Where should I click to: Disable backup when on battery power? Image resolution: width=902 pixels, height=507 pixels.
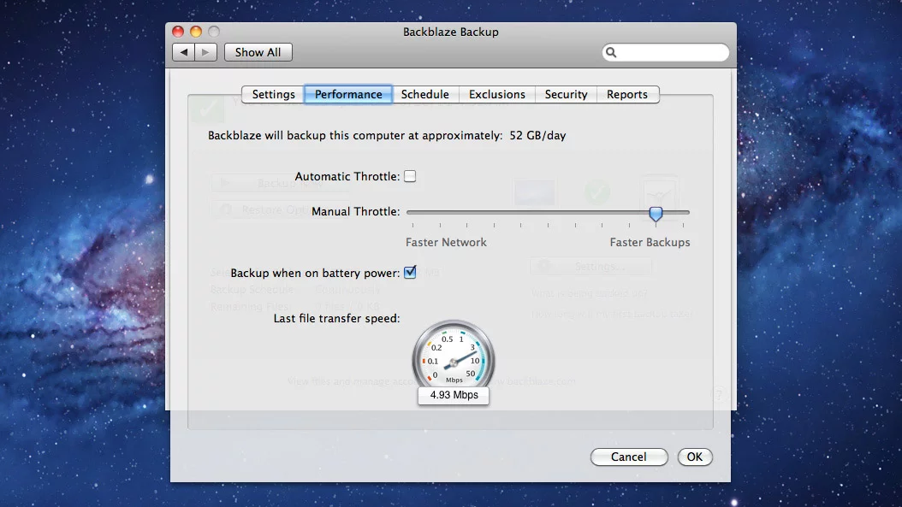click(x=410, y=272)
